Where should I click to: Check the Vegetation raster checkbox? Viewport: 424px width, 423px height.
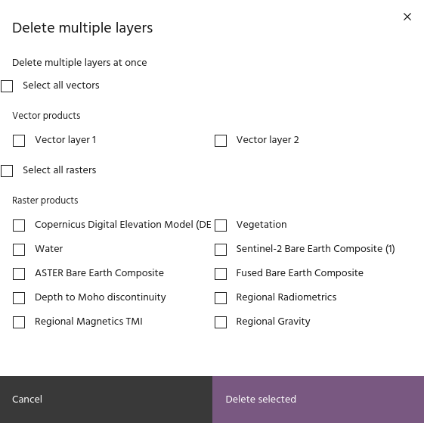pyautogui.click(x=221, y=225)
